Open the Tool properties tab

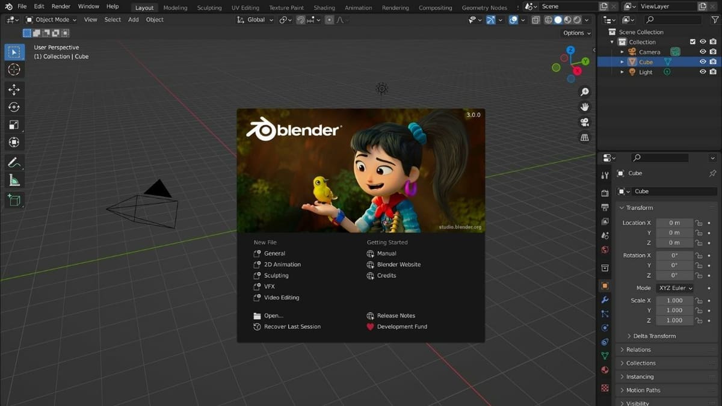point(605,175)
